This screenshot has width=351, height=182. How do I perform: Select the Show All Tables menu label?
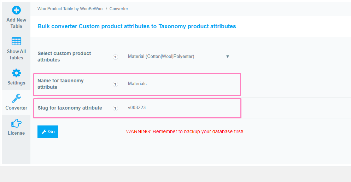16,54
